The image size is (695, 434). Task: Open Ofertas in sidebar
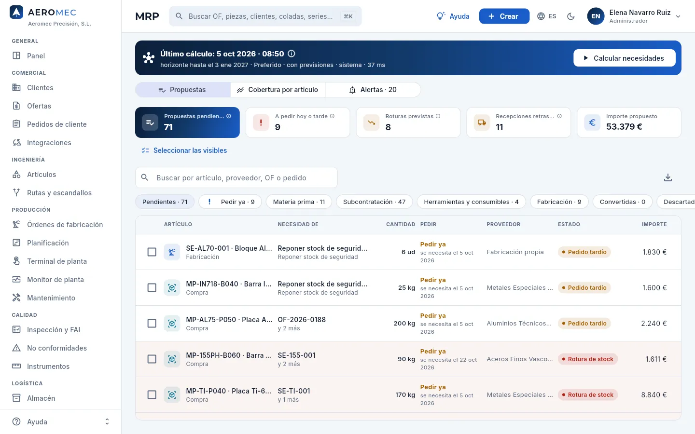click(60, 106)
